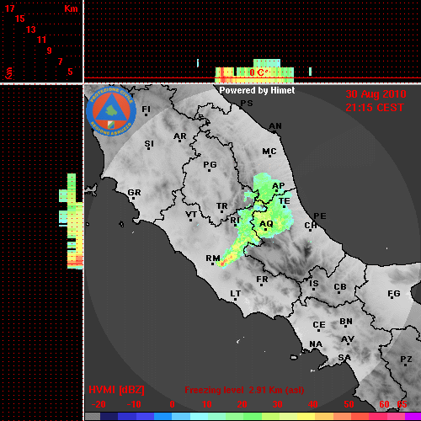421x421 pixels.
Task: Click the '65' dBZ scale value
Action: point(402,404)
